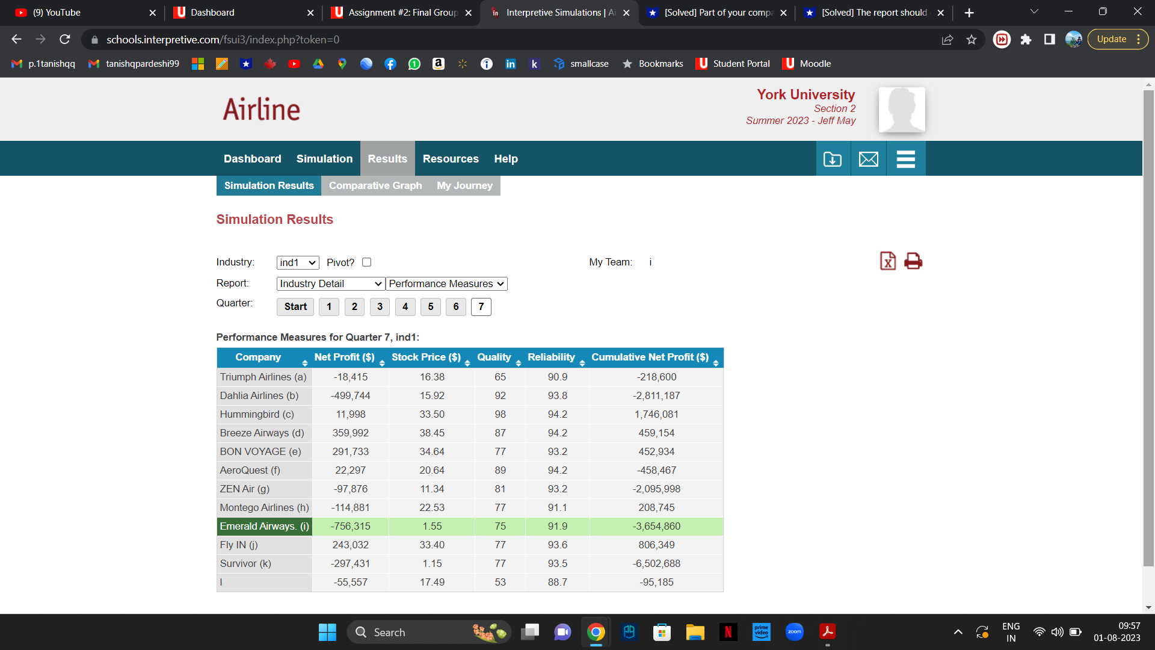Click the Hummingbird (c) company cell
Screen dimensions: 1155x650
[x=264, y=415]
